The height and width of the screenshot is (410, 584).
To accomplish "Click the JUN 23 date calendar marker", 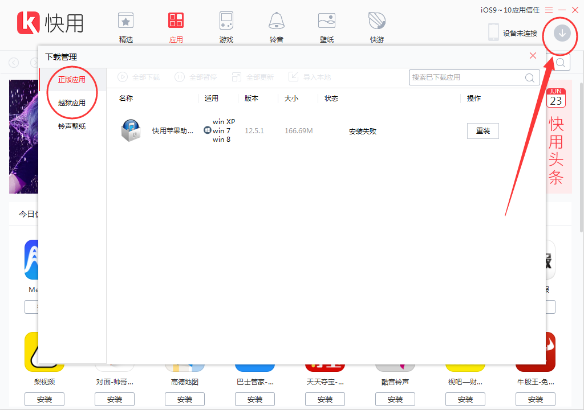I will (555, 97).
